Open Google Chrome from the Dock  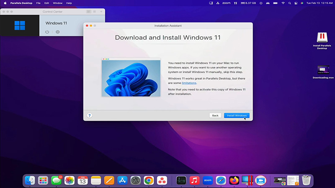click(149, 180)
